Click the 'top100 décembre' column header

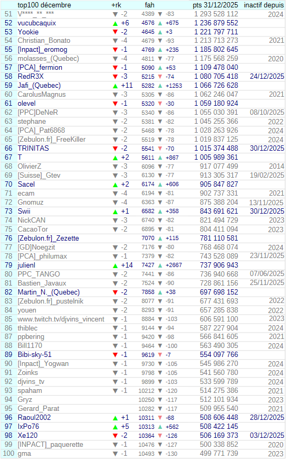coord(44,5)
